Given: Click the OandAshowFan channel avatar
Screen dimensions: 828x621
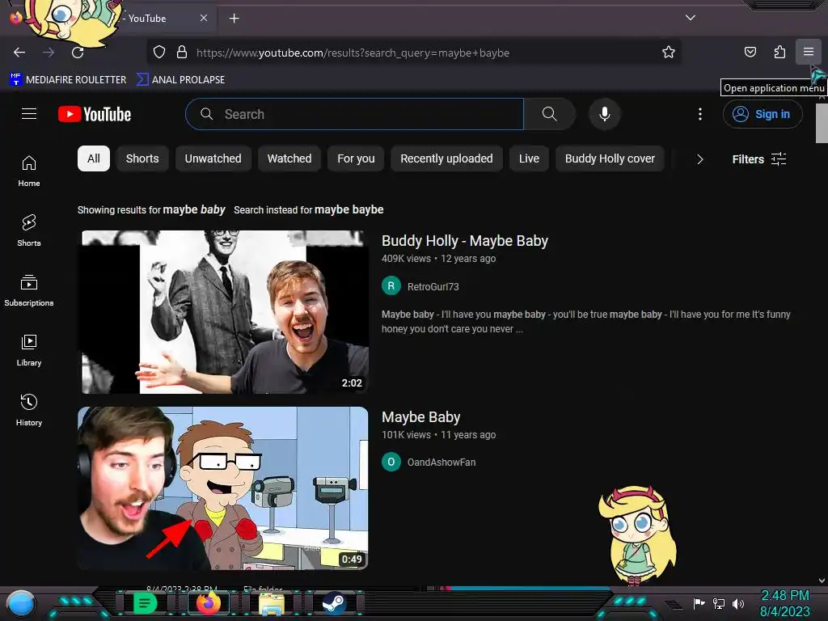Looking at the screenshot, I should pyautogui.click(x=391, y=462).
